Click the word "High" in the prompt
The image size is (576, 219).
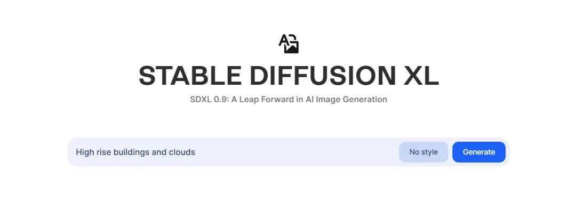(x=85, y=152)
